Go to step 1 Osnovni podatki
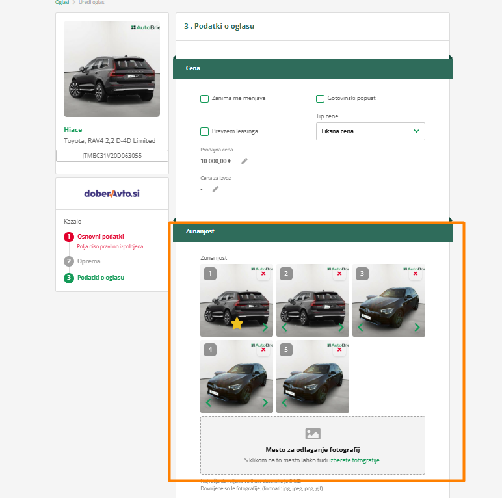502x498 pixels. tap(101, 237)
